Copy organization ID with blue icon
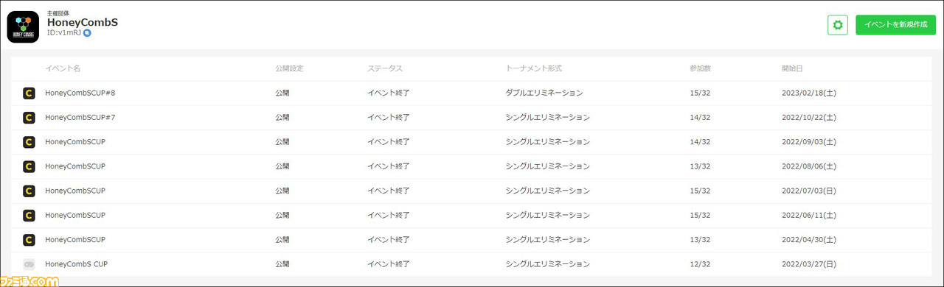 (x=87, y=33)
